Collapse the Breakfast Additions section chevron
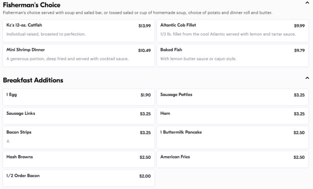The height and width of the screenshot is (189, 313). [307, 78]
